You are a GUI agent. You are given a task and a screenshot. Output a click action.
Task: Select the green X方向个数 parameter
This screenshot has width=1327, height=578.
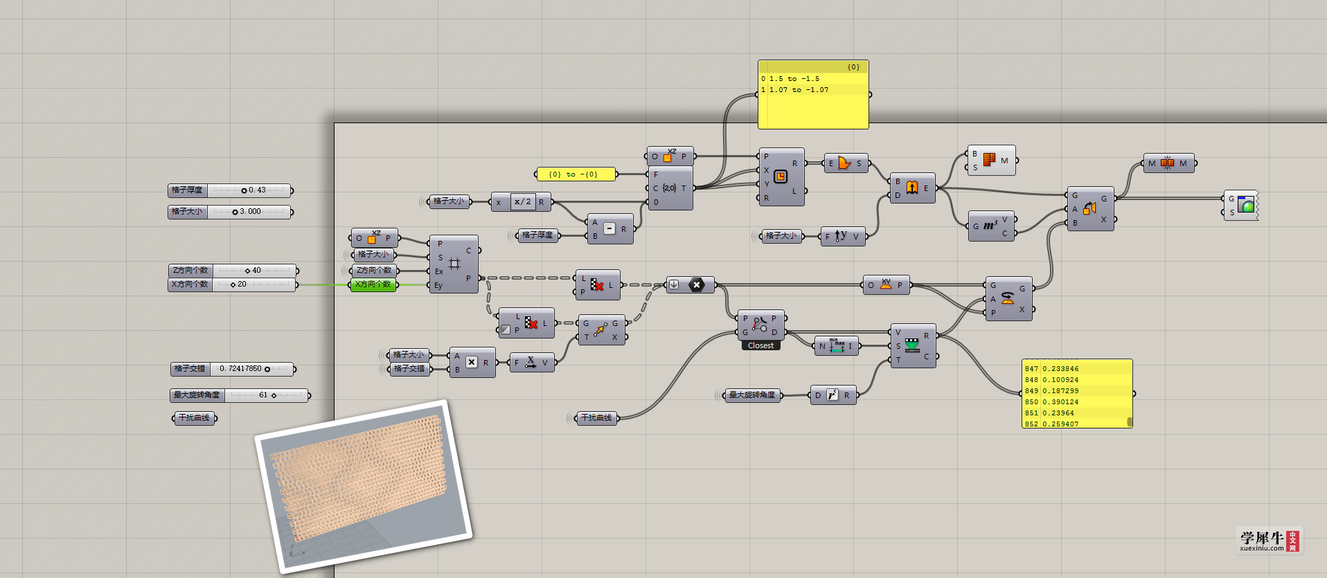pyautogui.click(x=373, y=285)
